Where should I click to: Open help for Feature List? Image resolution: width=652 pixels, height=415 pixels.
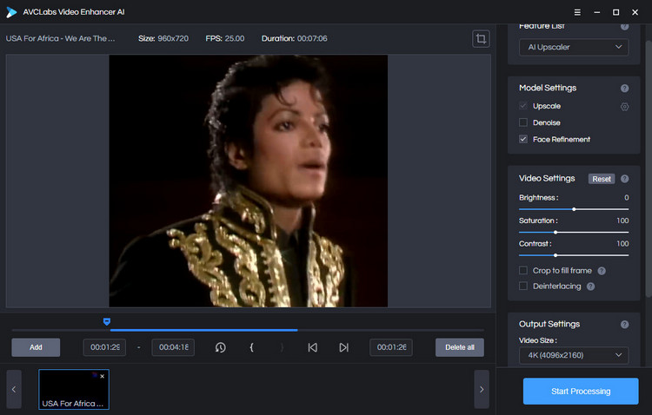pyautogui.click(x=624, y=26)
